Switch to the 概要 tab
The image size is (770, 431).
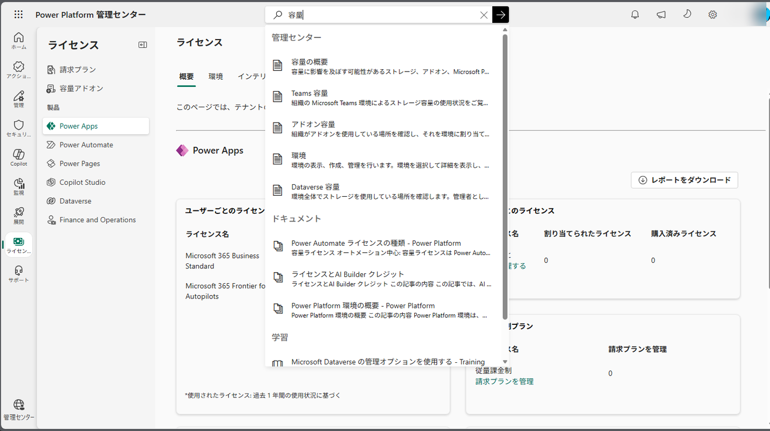pos(186,76)
